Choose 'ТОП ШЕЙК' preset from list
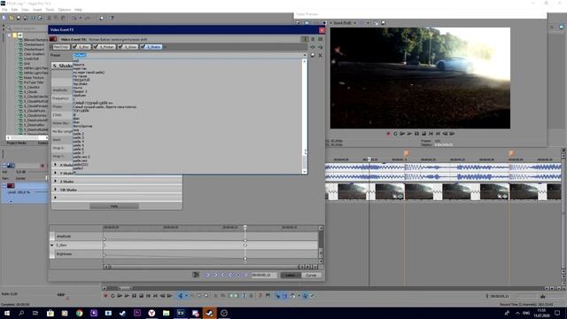 pyautogui.click(x=81, y=111)
